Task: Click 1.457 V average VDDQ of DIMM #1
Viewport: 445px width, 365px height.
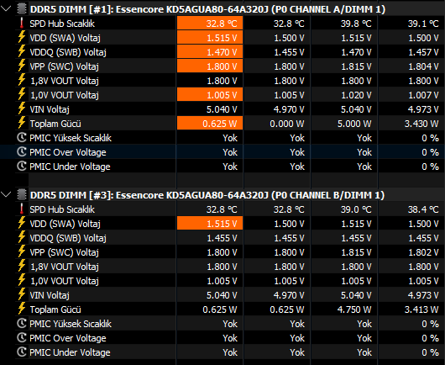Action: (423, 52)
